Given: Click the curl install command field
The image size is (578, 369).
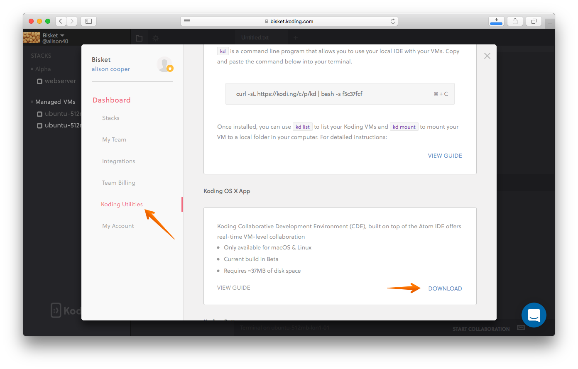Looking at the screenshot, I should click(x=340, y=94).
